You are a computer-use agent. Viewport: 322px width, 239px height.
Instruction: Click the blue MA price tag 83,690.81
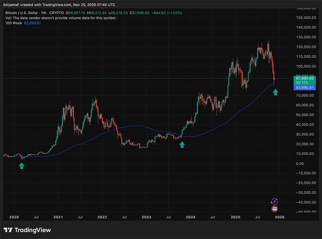[305, 88]
